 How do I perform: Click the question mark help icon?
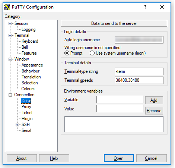[145, 7]
